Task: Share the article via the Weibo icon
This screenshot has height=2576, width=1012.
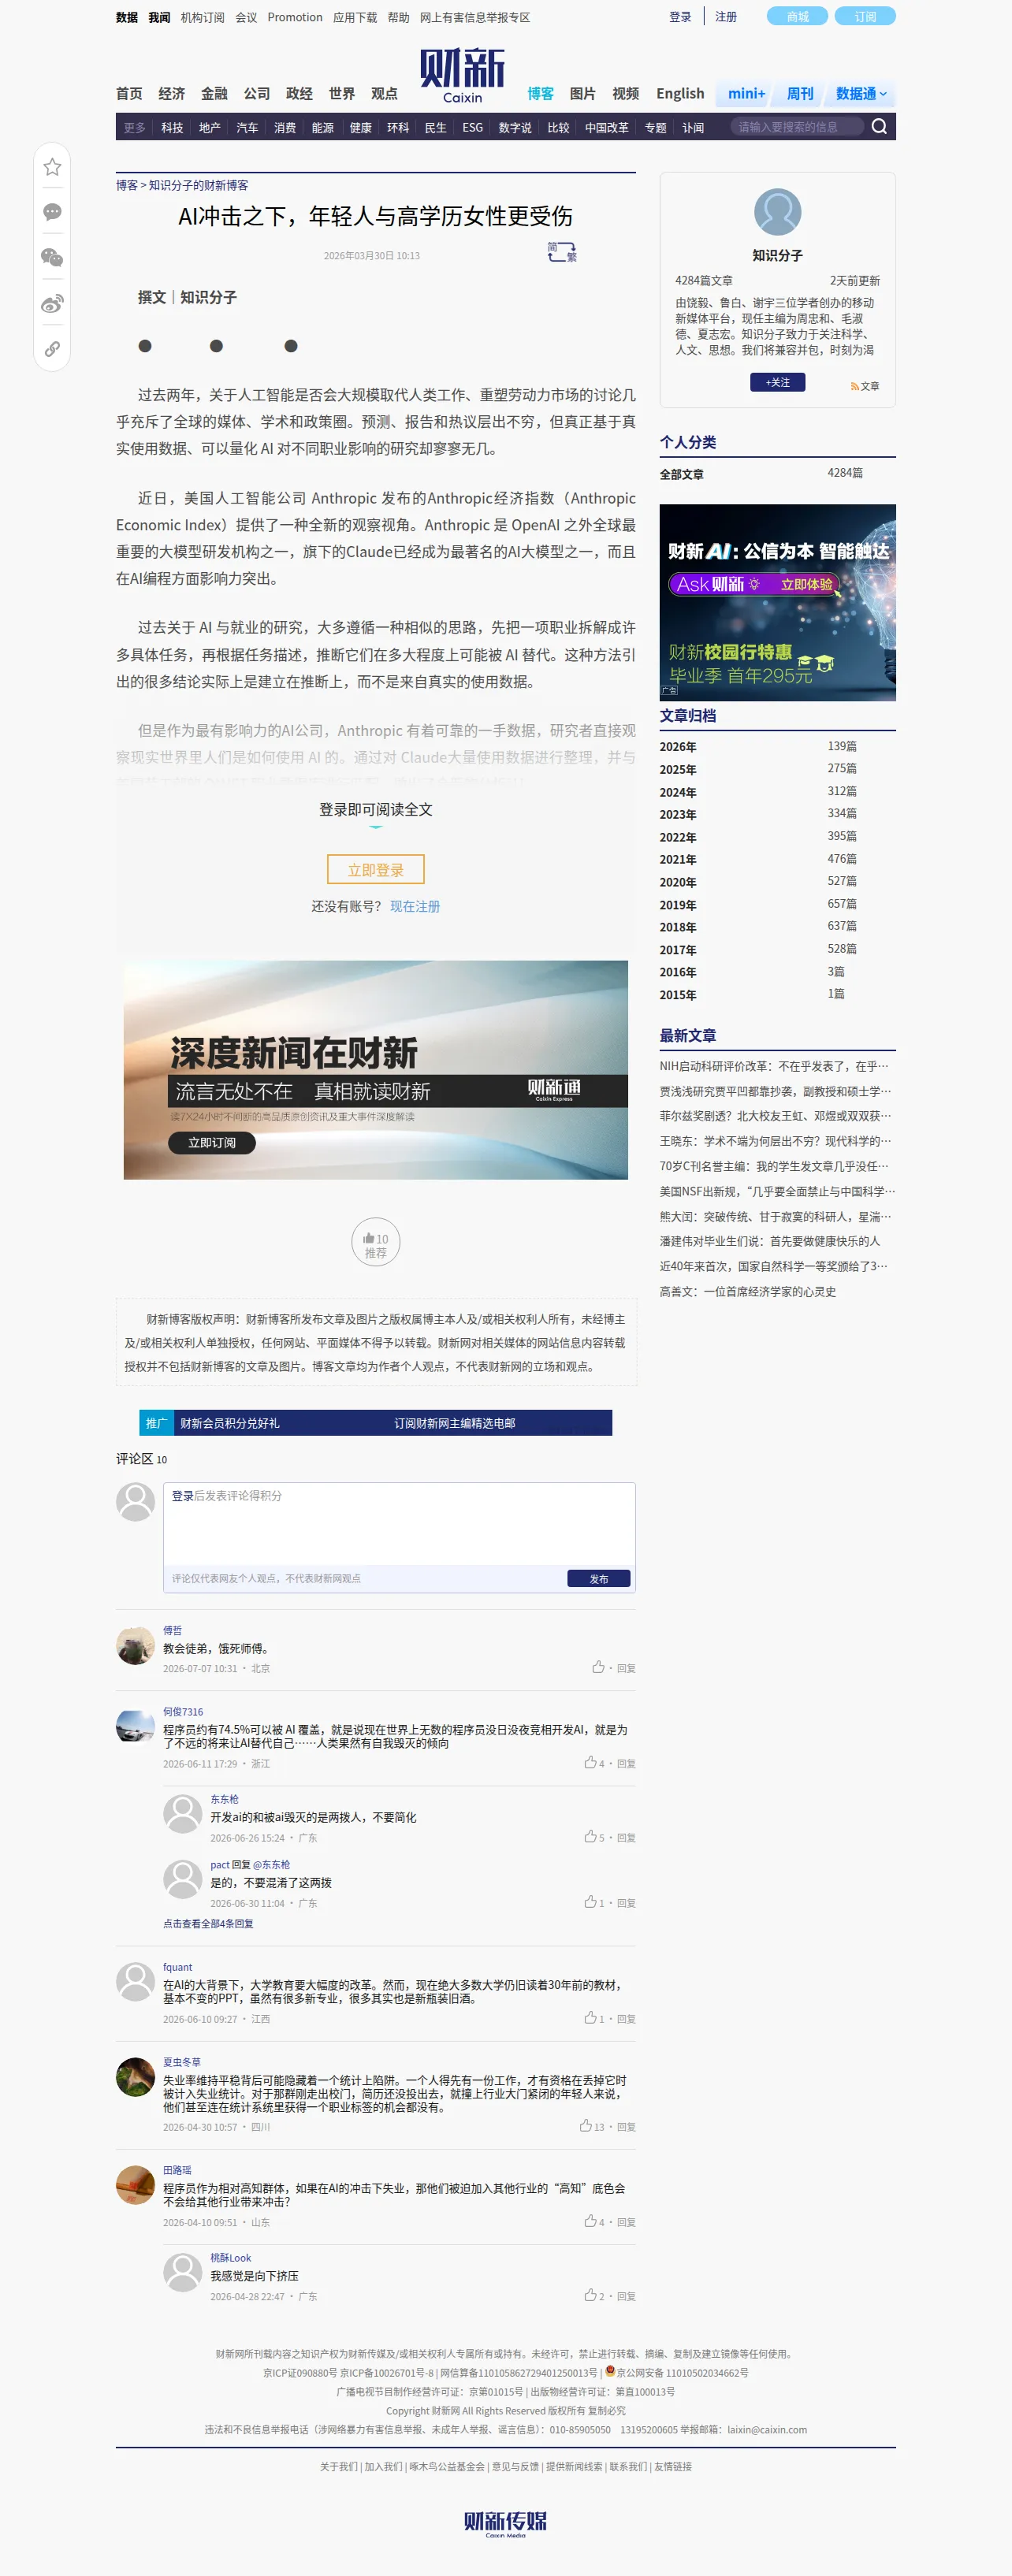Action: coord(52,304)
